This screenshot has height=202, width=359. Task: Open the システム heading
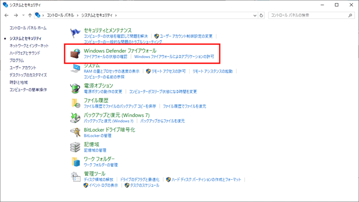coord(92,66)
